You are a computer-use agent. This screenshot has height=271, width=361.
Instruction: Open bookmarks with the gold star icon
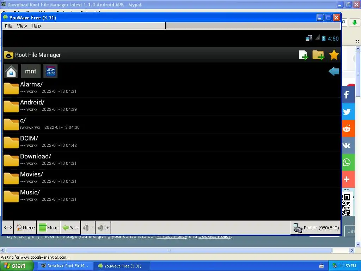pos(334,55)
